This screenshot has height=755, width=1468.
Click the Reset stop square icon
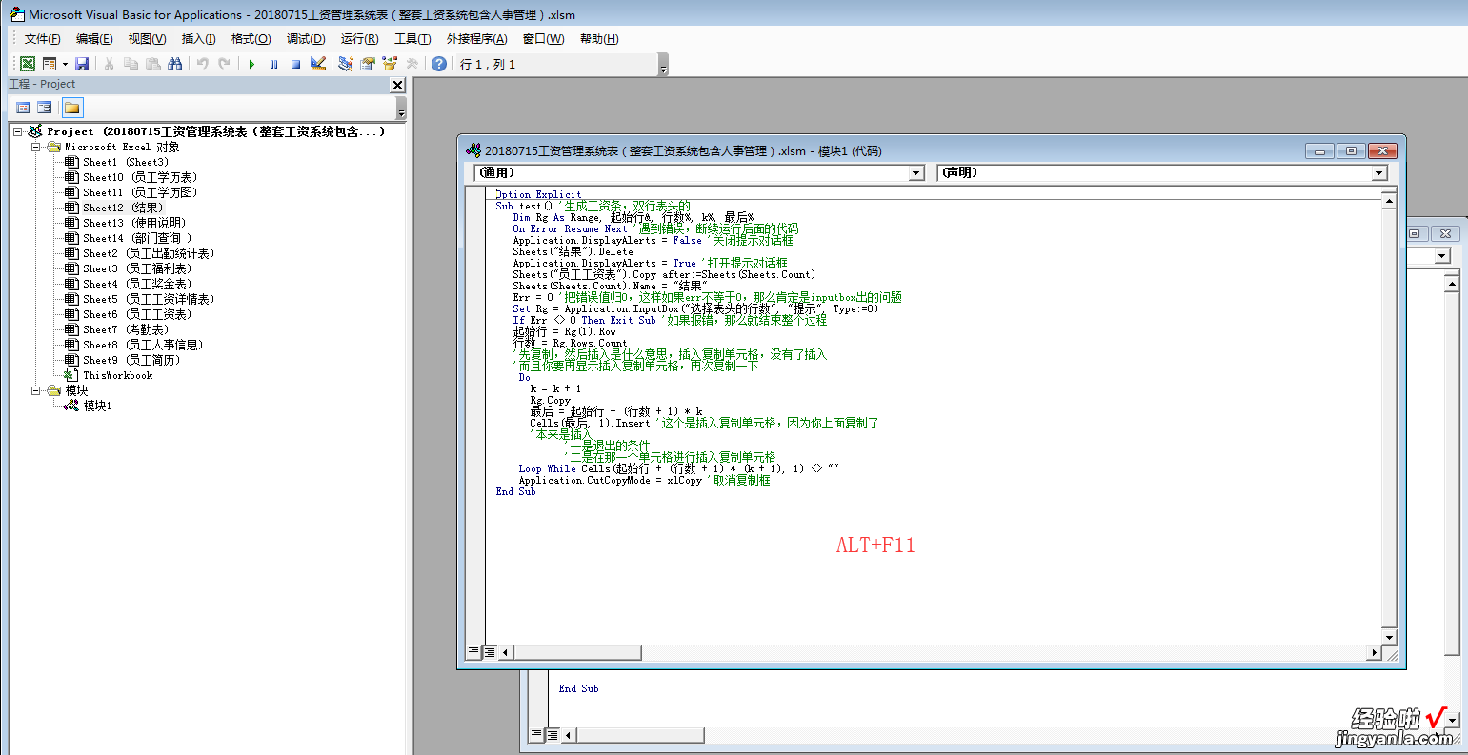[x=295, y=64]
